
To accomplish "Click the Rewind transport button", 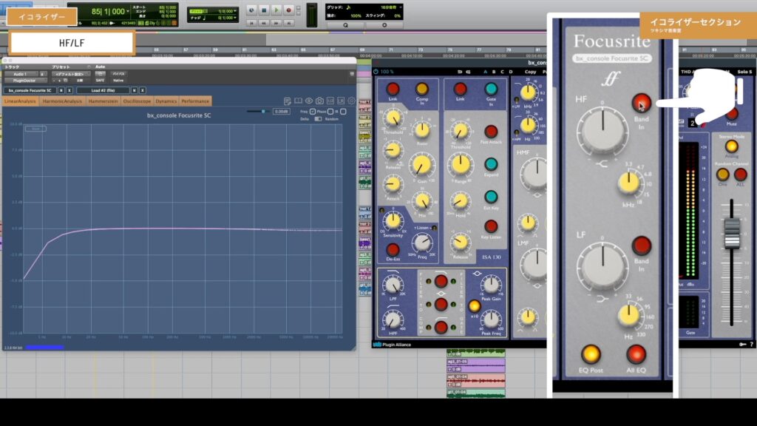I will (264, 23).
